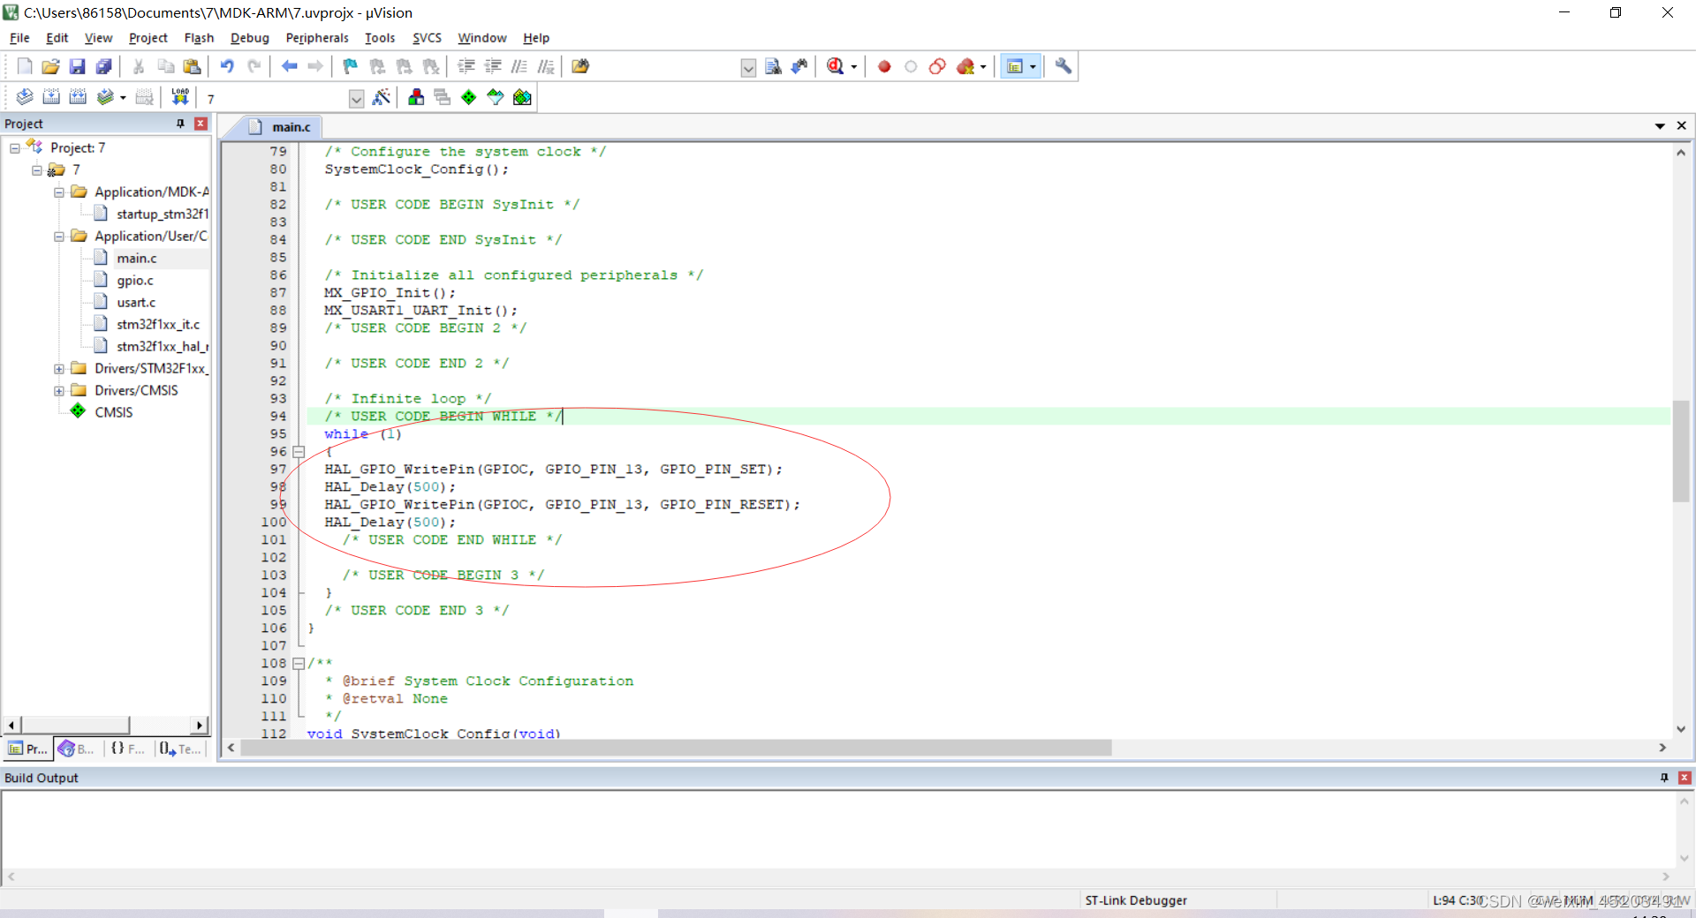Insert a bookmark with the flag icon
1696x918 pixels.
click(351, 66)
